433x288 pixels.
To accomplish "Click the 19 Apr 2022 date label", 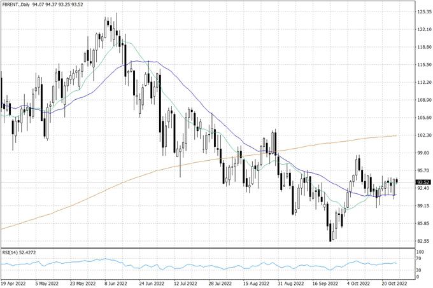I will coord(14,284).
